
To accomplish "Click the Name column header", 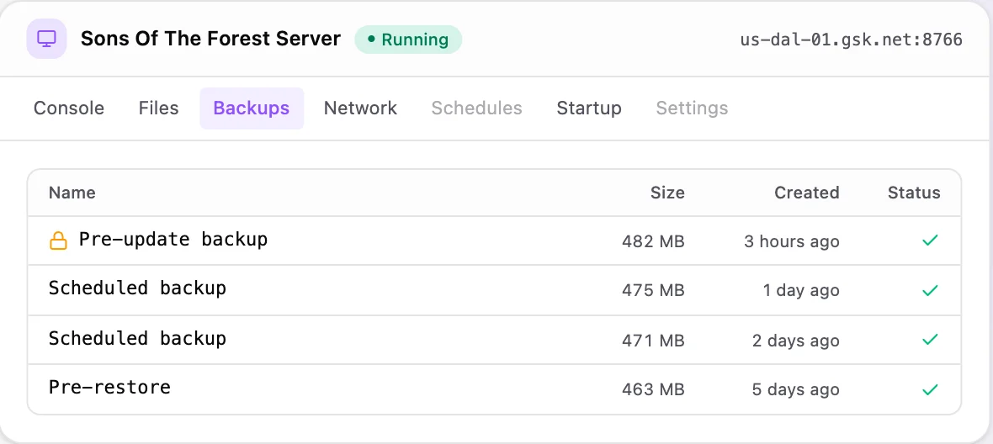I will click(x=72, y=193).
